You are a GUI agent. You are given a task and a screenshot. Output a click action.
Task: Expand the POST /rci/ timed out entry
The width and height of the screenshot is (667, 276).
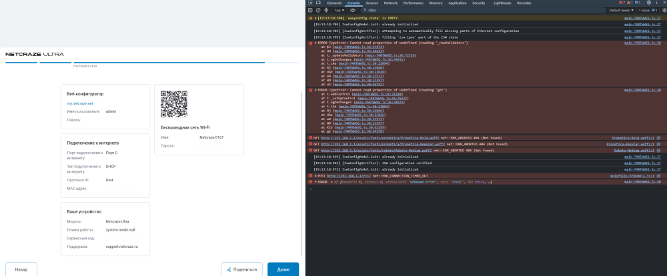point(315,175)
